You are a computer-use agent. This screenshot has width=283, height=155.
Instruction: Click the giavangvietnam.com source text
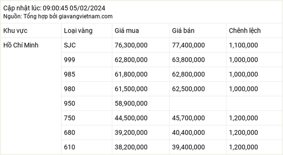[x=85, y=16]
